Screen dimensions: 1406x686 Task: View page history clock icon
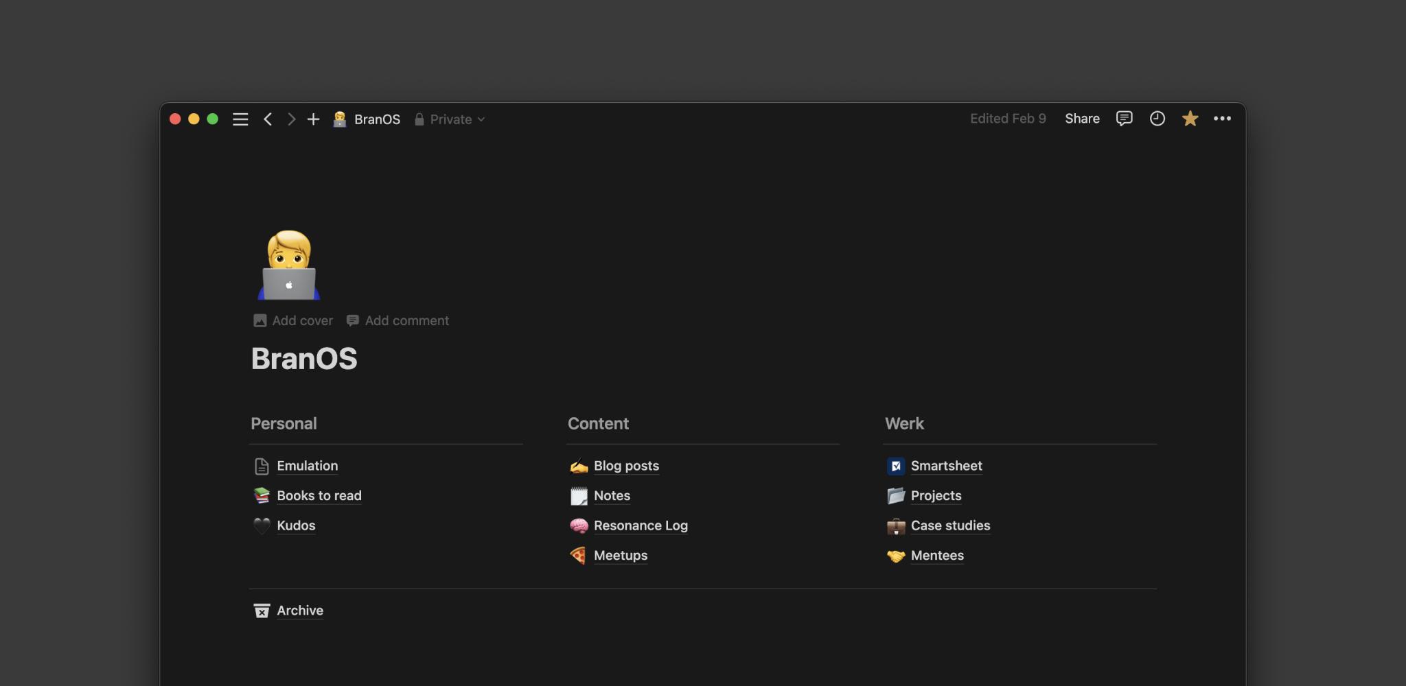pyautogui.click(x=1157, y=119)
